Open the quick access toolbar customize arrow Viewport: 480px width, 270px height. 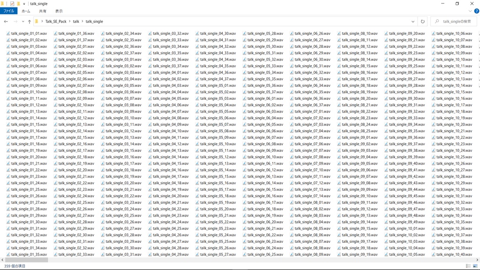[x=24, y=4]
